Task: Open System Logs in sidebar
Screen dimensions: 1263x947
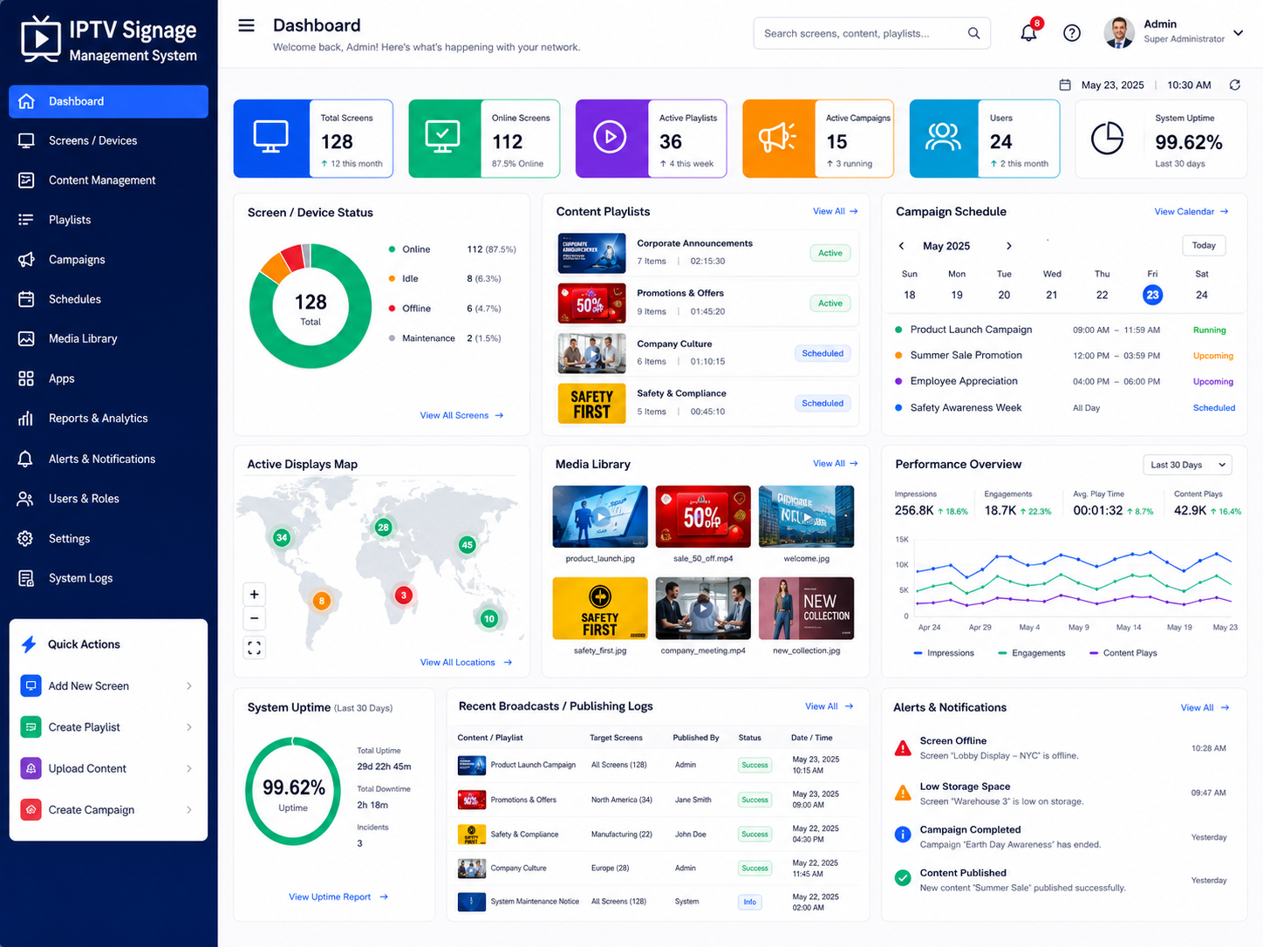Action: (x=108, y=578)
